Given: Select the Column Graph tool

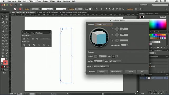Looking at the screenshot, I should 7,50.
